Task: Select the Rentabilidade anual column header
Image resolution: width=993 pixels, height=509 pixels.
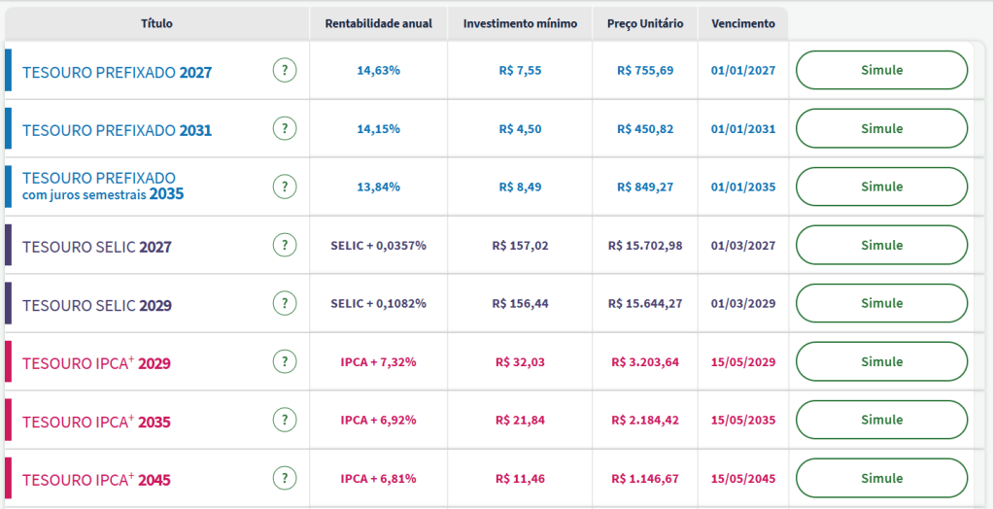Action: 378,23
